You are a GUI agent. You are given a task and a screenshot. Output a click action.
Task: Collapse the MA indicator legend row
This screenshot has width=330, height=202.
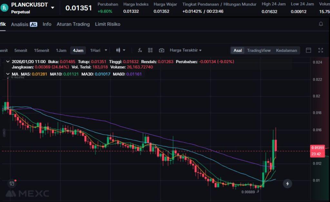pyautogui.click(x=8, y=74)
